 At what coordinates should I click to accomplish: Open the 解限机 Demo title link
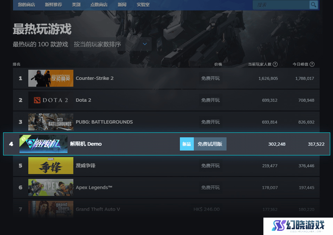tap(86, 144)
